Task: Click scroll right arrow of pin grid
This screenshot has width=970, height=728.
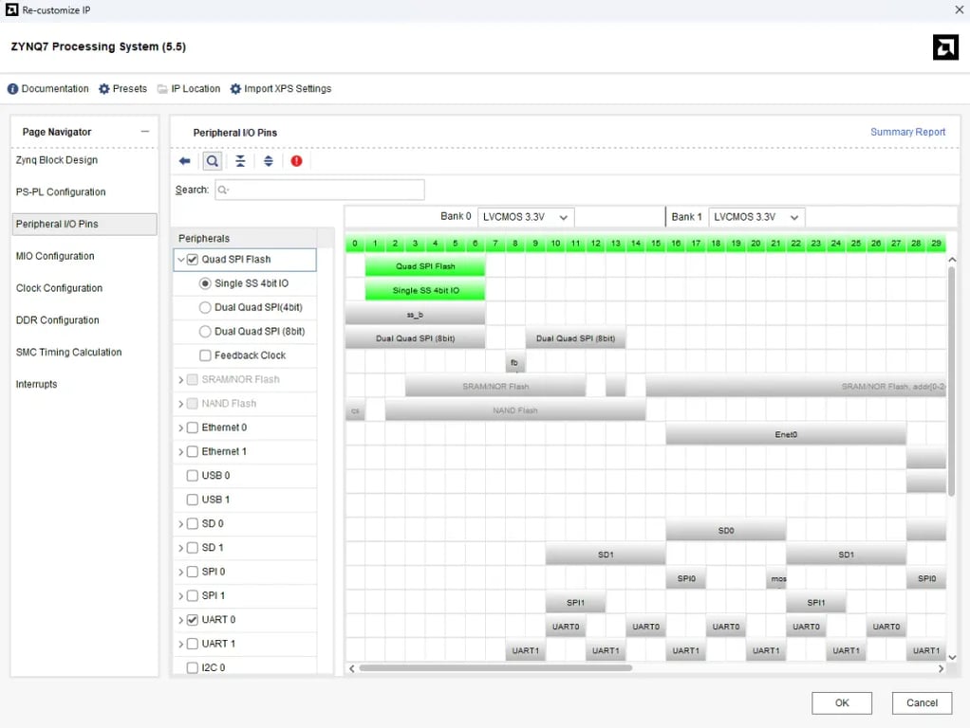Action: pyautogui.click(x=941, y=668)
